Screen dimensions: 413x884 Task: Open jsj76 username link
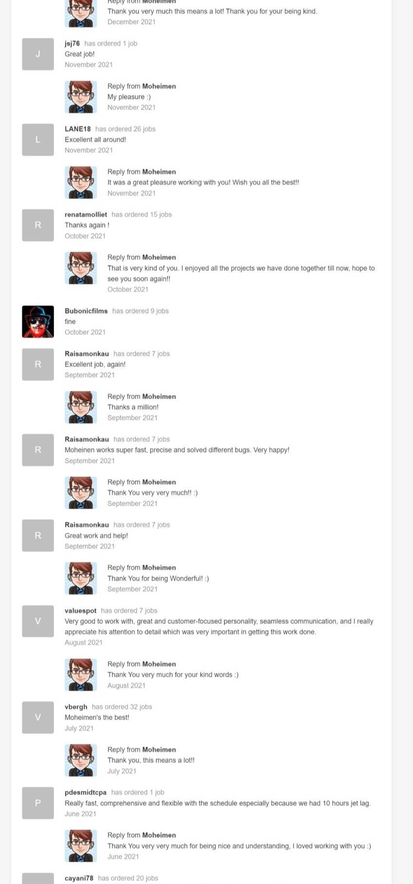click(x=72, y=43)
